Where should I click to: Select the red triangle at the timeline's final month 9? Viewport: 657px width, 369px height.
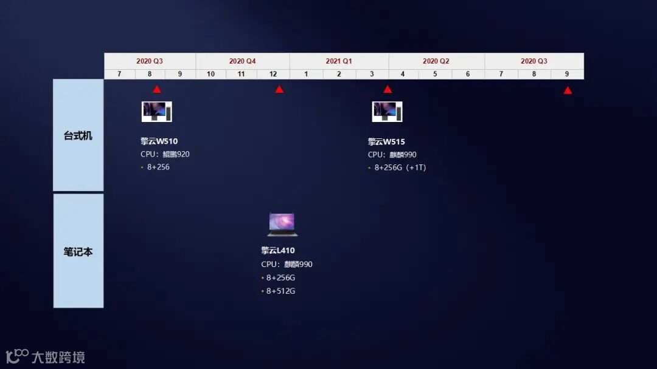click(x=568, y=90)
